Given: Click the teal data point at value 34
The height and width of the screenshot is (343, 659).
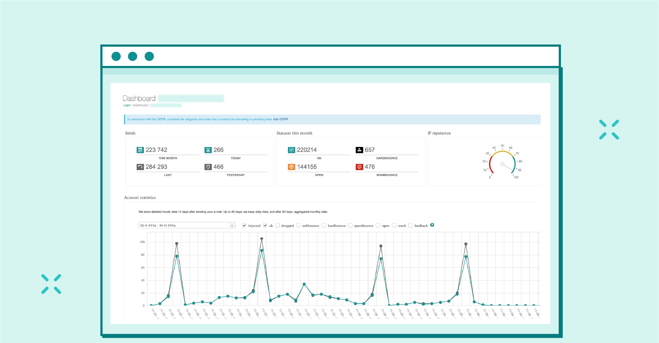Looking at the screenshot, I should click(304, 284).
